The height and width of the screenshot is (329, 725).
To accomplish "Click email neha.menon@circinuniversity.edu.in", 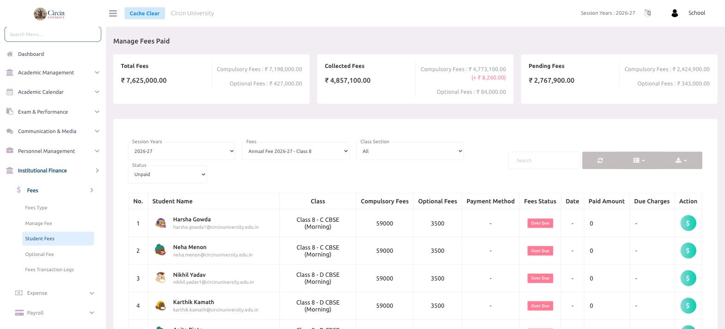I will [x=213, y=255].
